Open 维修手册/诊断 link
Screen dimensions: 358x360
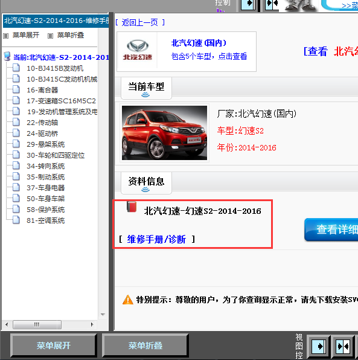[156, 239]
